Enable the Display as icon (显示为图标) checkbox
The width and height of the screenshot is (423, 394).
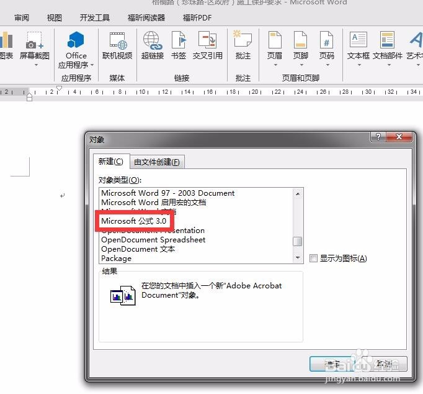[313, 258]
